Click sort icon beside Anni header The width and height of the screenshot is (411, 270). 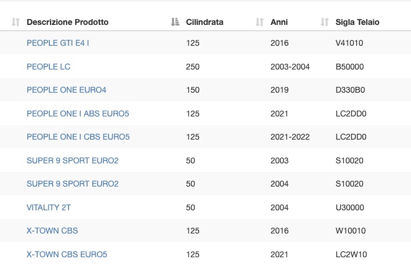pos(259,22)
